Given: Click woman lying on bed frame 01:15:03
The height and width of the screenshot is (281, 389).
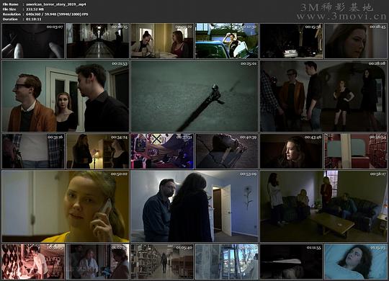Looking at the screenshot, I should pyautogui.click(x=356, y=262).
